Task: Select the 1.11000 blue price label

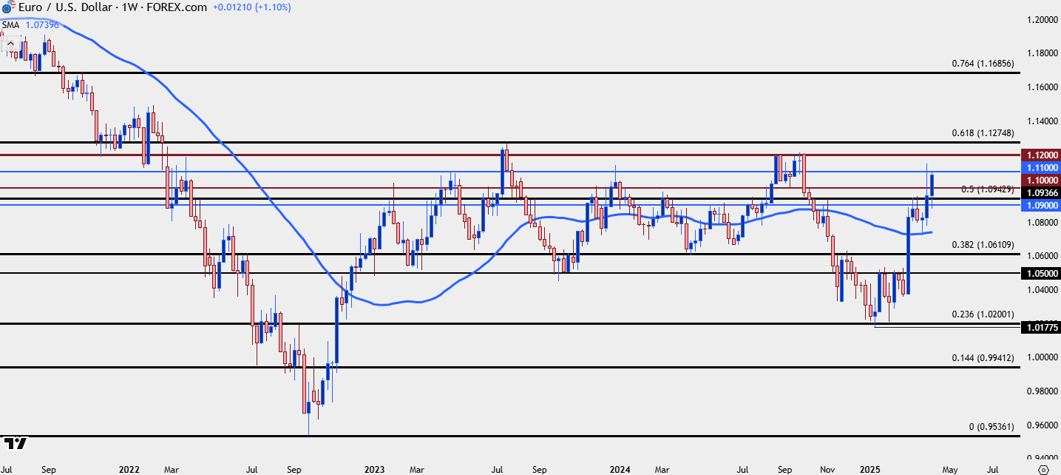Action: pyautogui.click(x=1040, y=168)
